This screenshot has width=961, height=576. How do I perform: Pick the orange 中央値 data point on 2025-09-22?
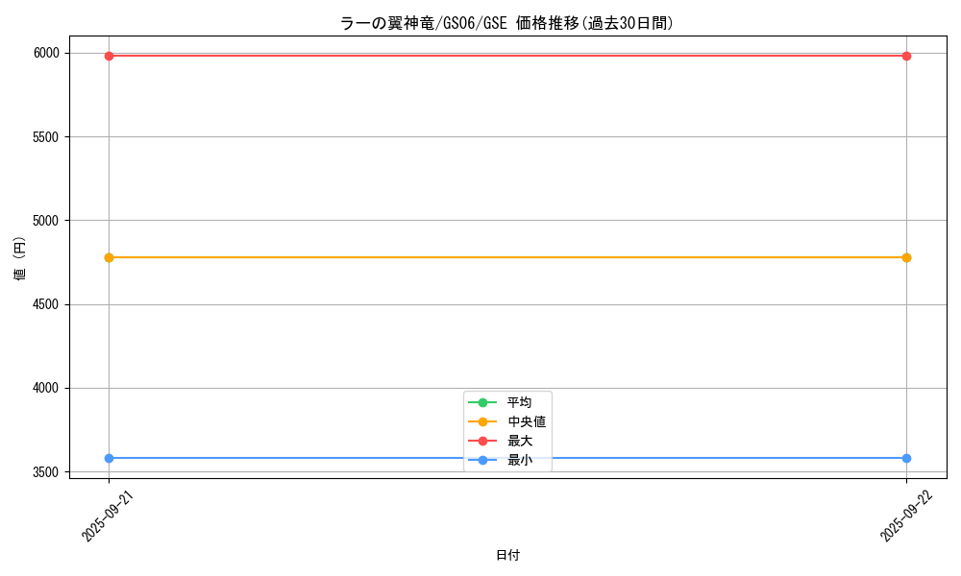coord(906,257)
